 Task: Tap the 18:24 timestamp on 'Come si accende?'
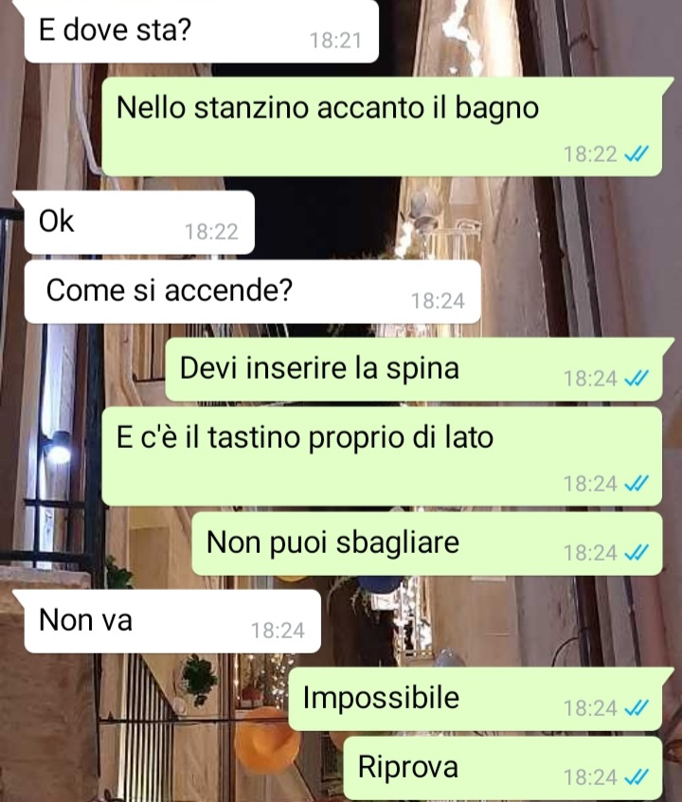(x=438, y=301)
